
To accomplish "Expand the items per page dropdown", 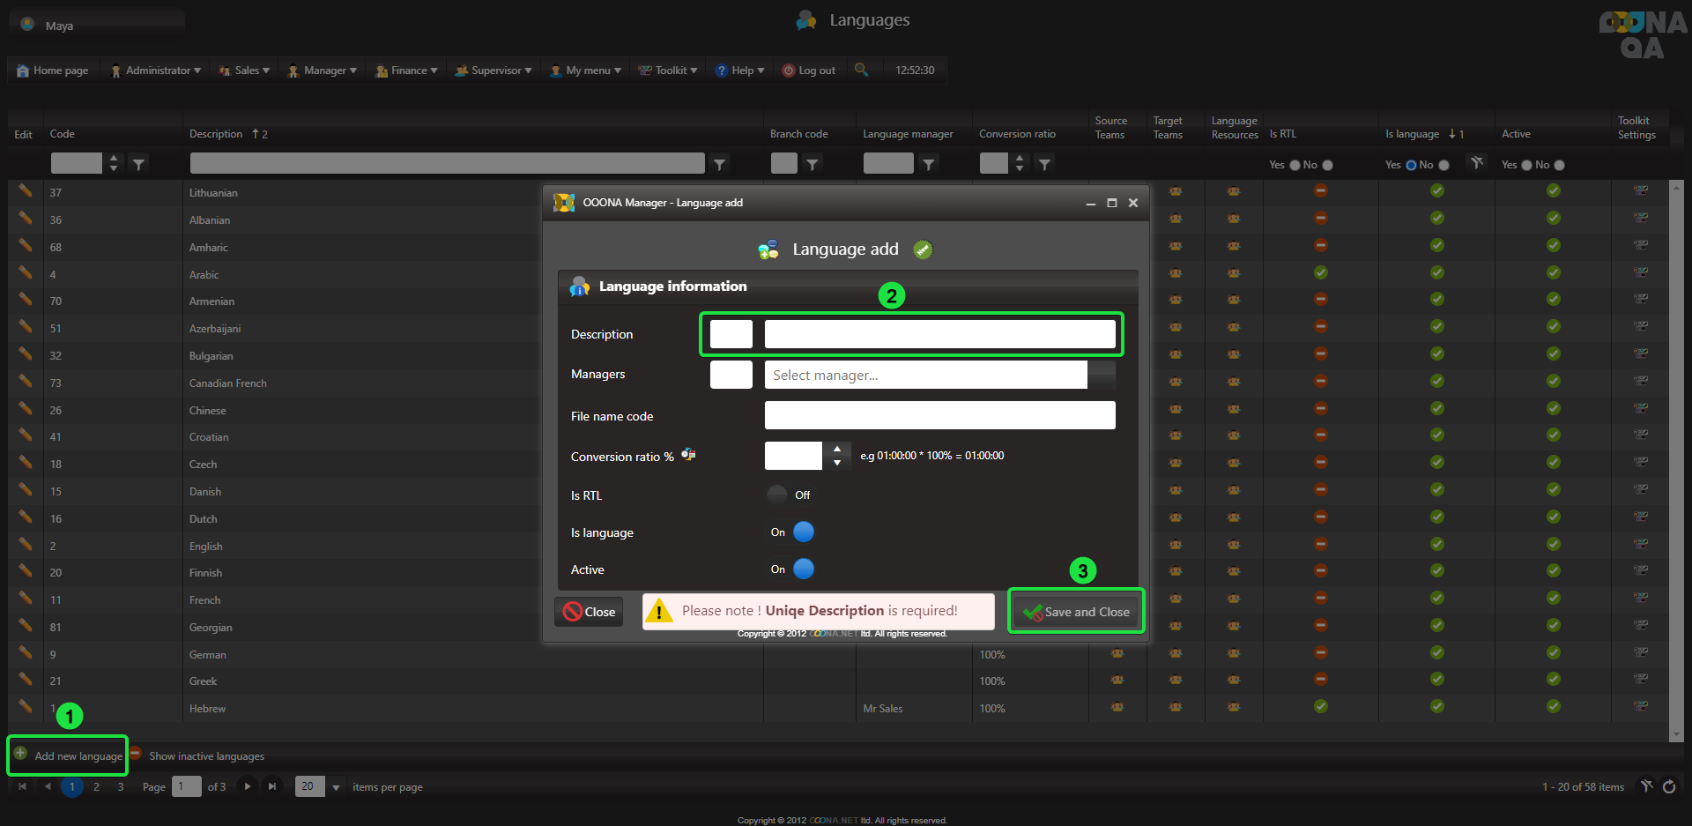I will coord(336,787).
